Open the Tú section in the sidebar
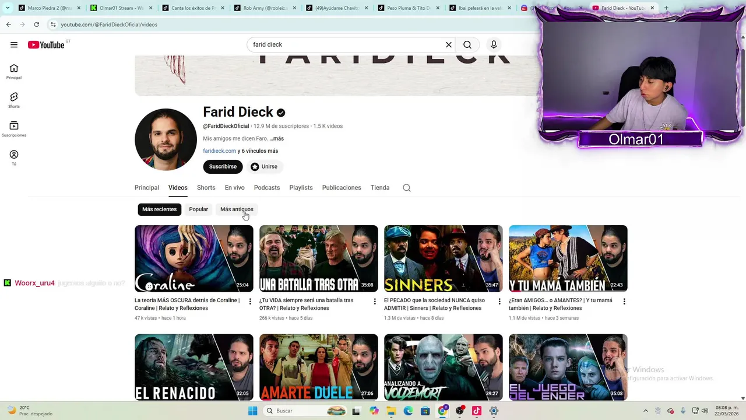The height and width of the screenshot is (420, 746). [x=14, y=157]
